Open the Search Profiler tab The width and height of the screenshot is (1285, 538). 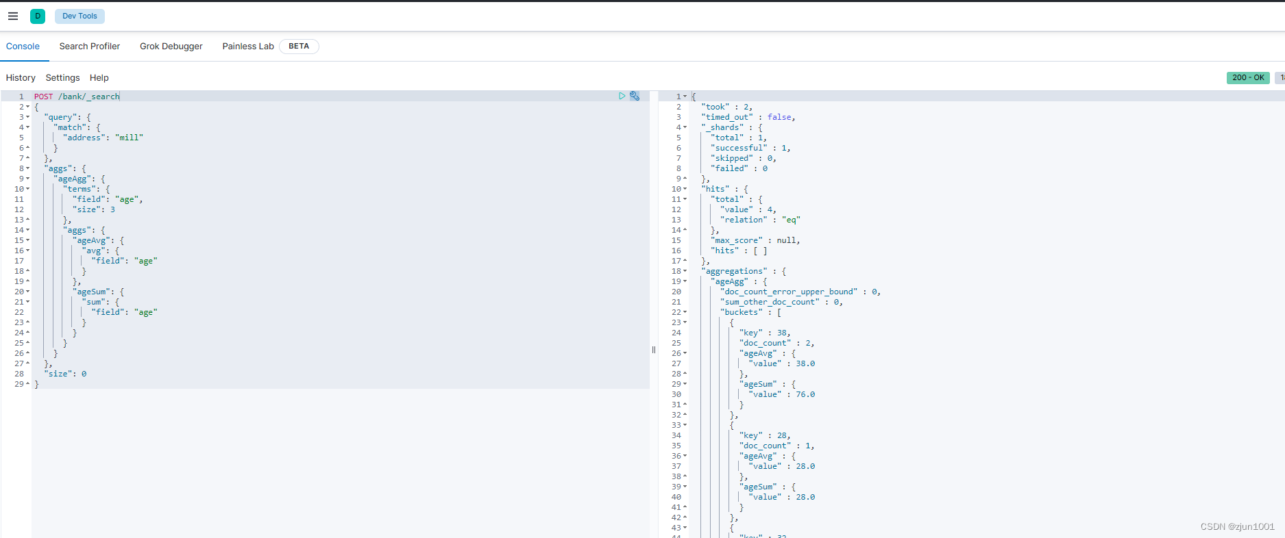[x=90, y=46]
